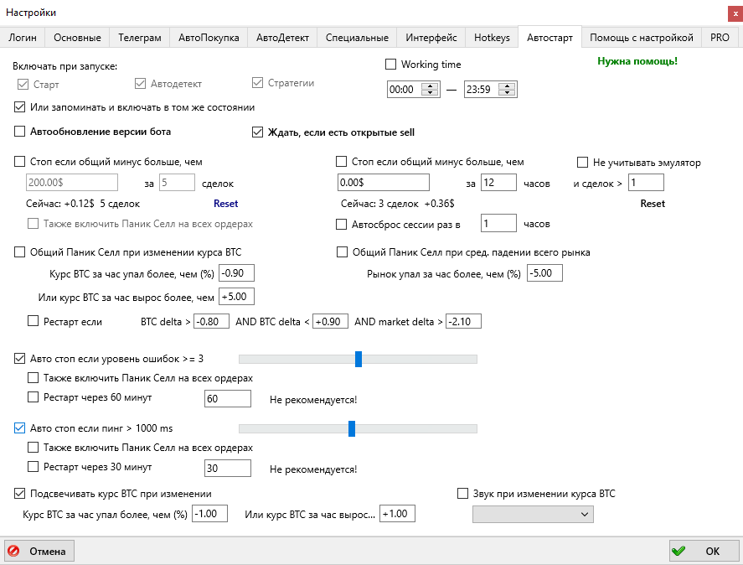Click the 30 minutes restart field
This screenshot has height=565, width=743.
[228, 469]
